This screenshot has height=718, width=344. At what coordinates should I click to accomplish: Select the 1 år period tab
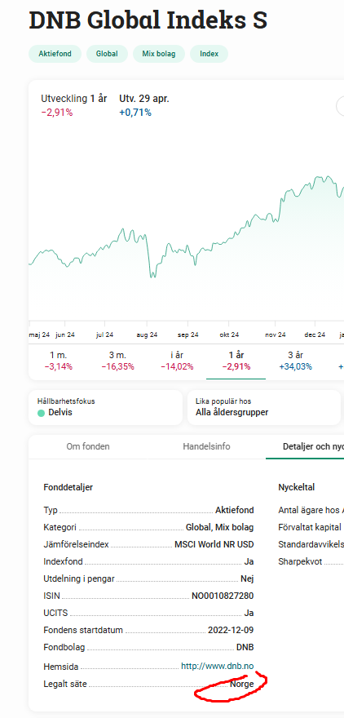tap(236, 361)
